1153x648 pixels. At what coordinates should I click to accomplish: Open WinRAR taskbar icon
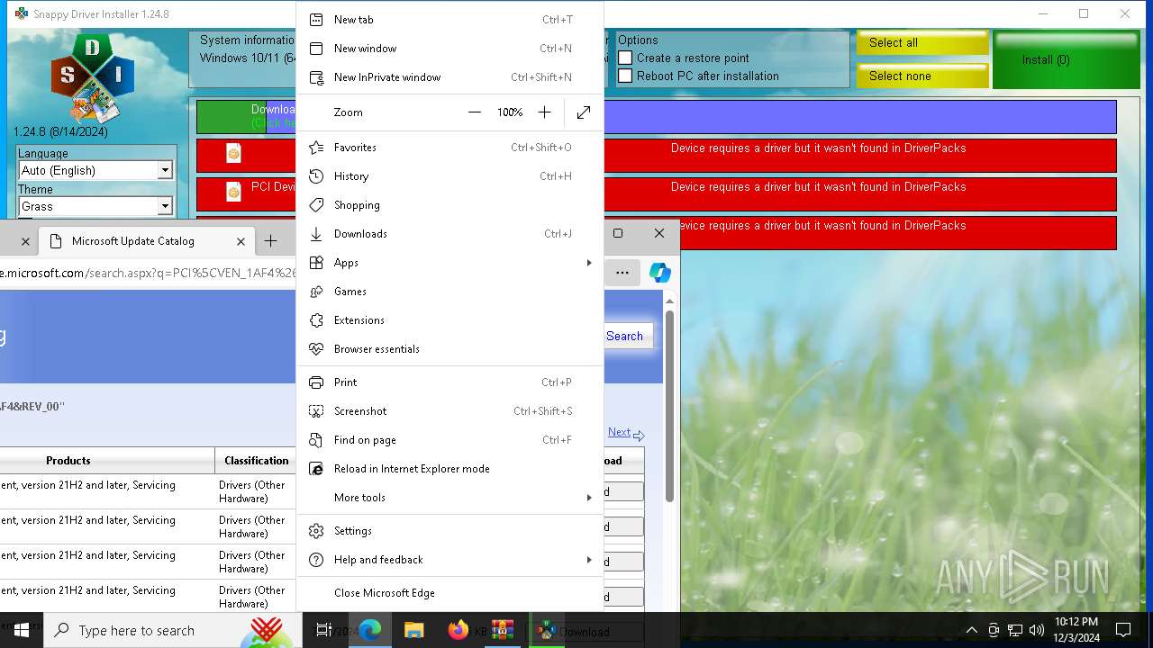pos(503,631)
